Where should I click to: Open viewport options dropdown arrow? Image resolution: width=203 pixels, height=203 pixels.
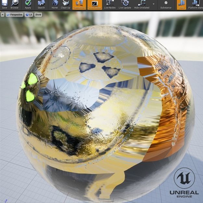tap(3, 15)
